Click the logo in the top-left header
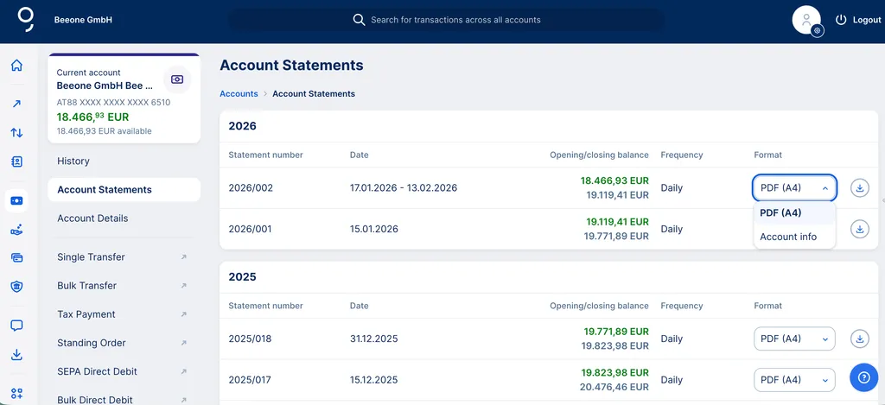 26,20
